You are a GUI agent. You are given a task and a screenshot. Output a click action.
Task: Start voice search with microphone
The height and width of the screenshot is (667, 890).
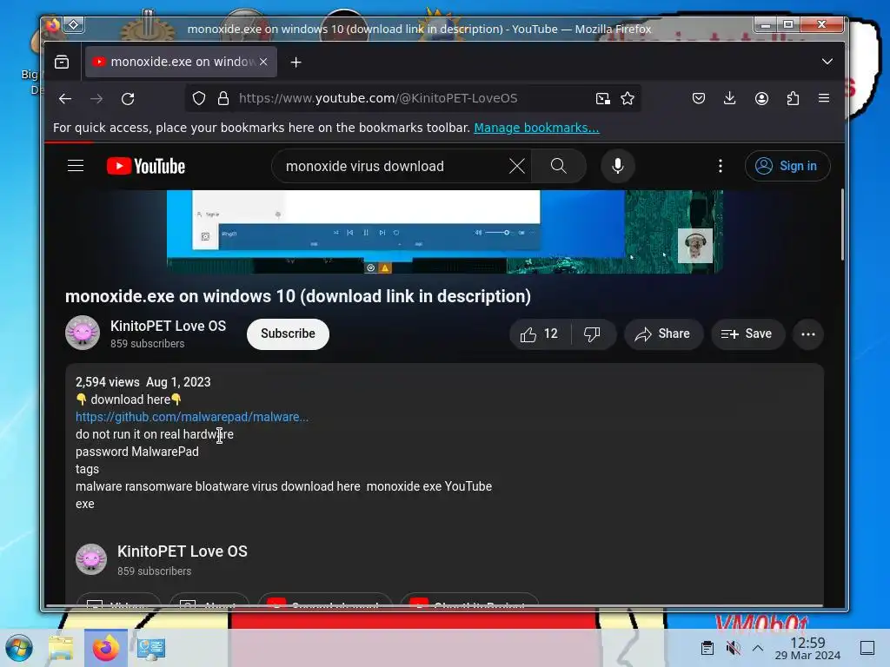tap(618, 166)
